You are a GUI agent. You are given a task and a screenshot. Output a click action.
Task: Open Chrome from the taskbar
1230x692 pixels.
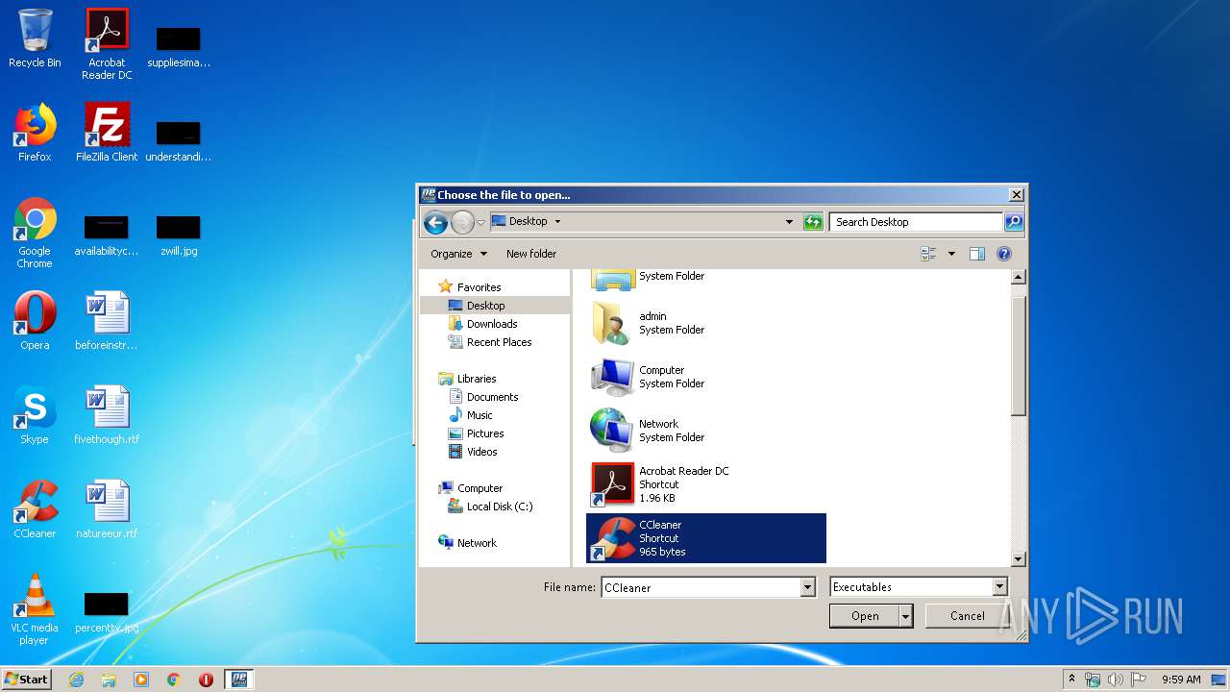pyautogui.click(x=174, y=680)
